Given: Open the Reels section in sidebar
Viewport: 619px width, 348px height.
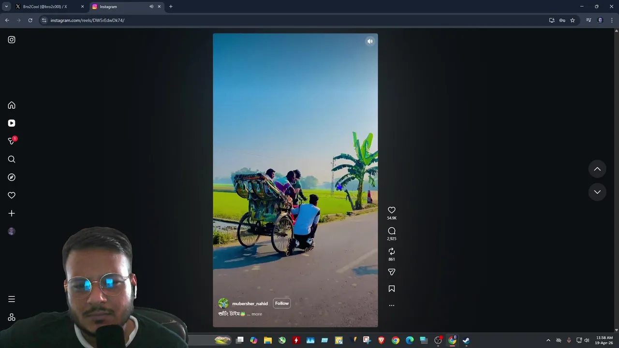Looking at the screenshot, I should [12, 123].
